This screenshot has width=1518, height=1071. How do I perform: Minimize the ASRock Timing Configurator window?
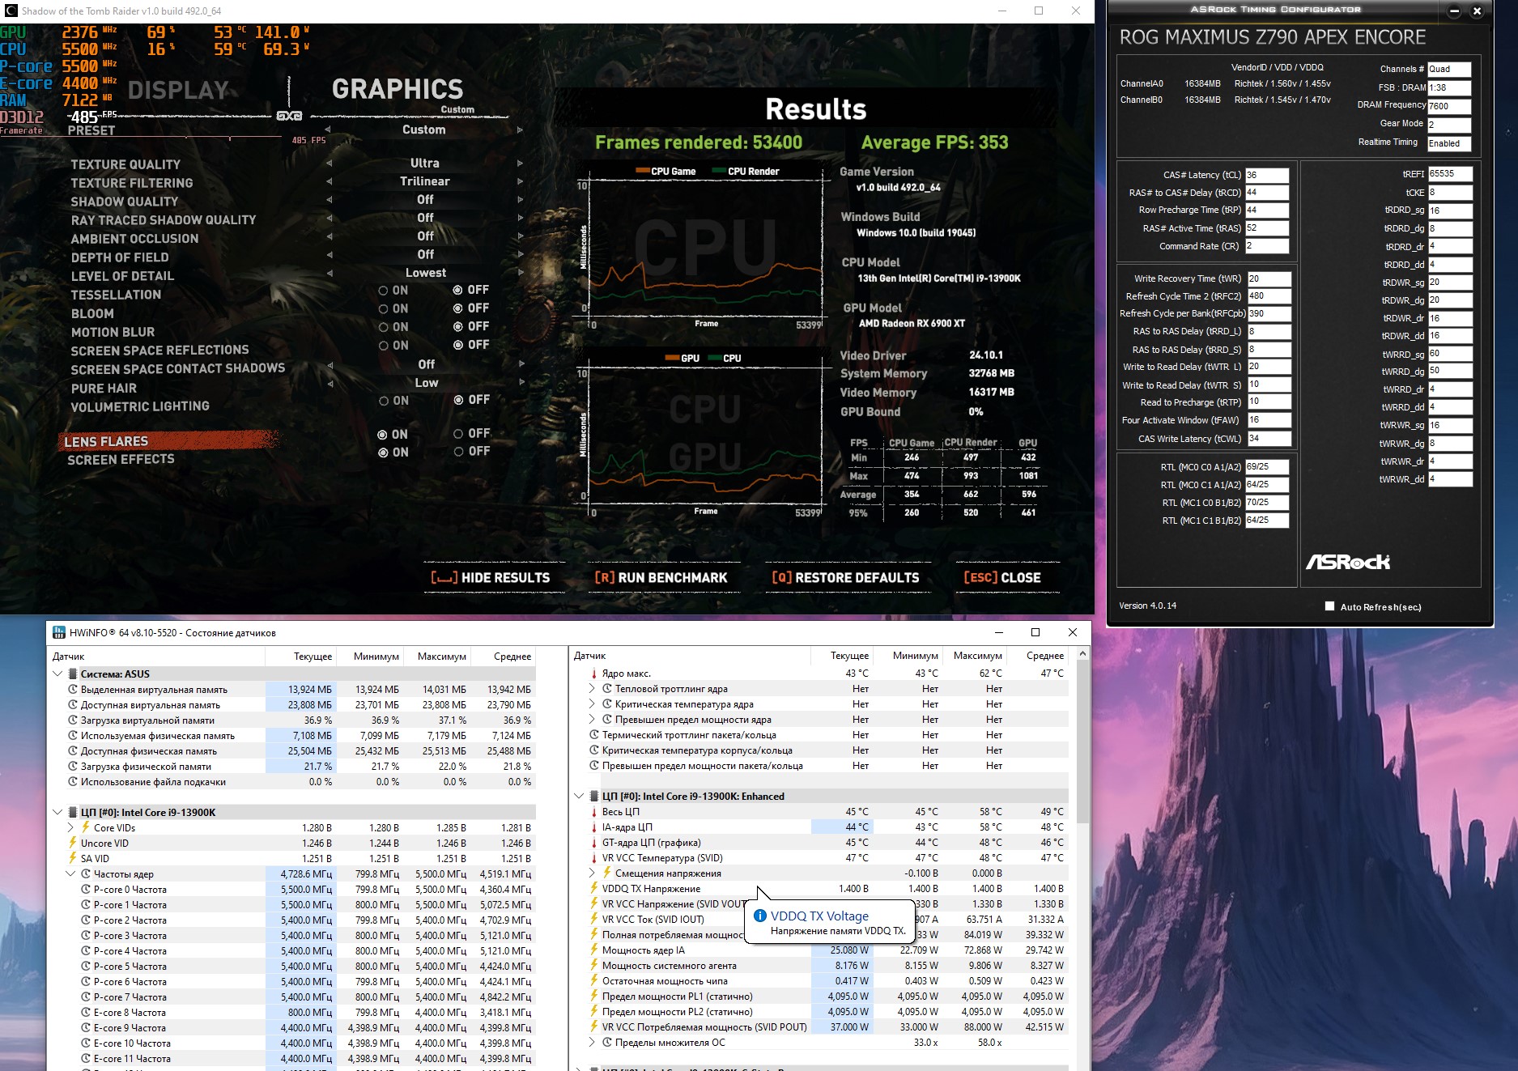pos(1454,11)
